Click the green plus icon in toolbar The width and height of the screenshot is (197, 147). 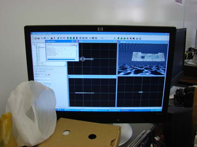click(x=114, y=38)
